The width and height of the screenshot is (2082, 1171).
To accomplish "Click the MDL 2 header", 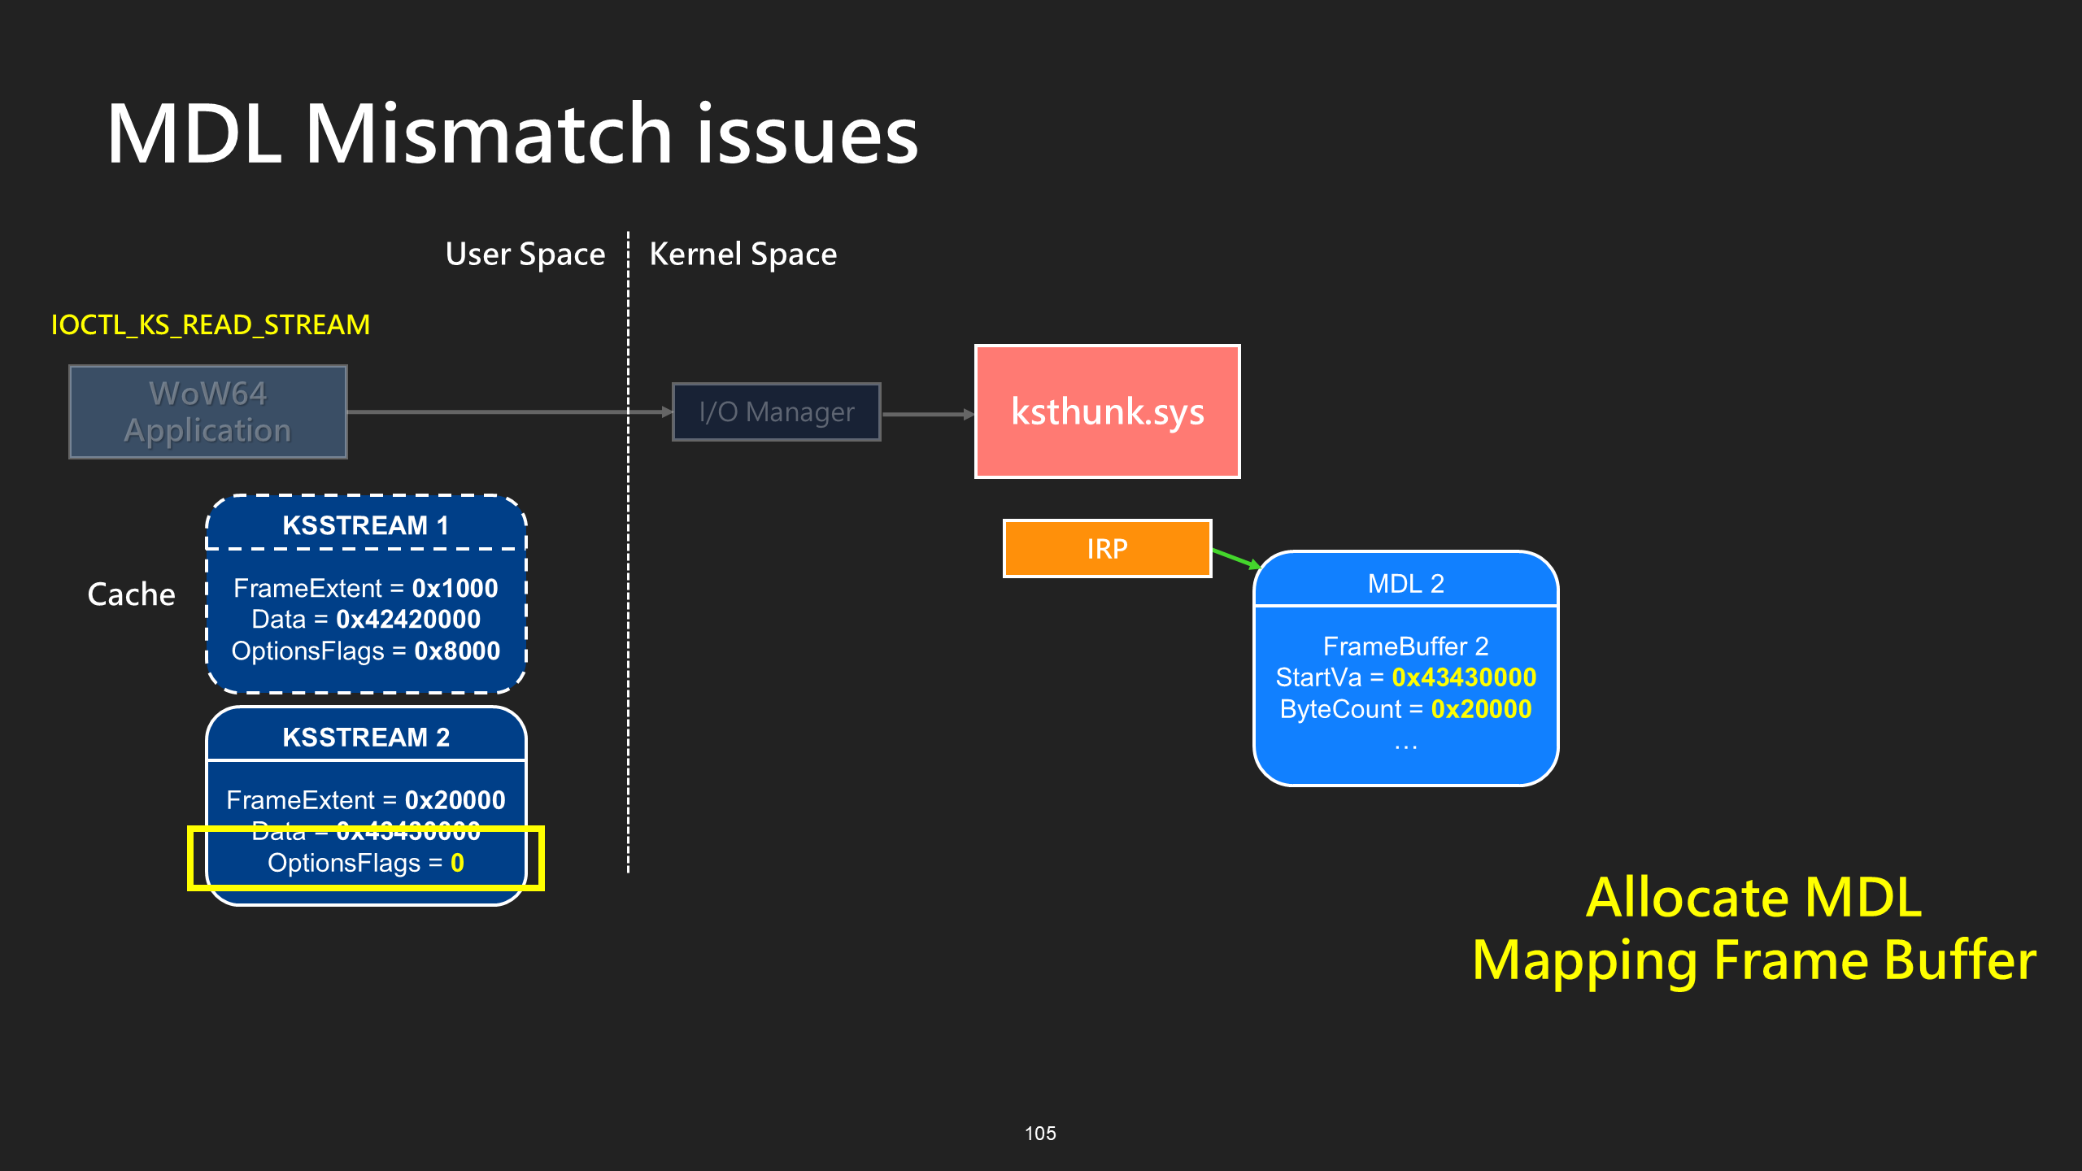I will tap(1405, 583).
